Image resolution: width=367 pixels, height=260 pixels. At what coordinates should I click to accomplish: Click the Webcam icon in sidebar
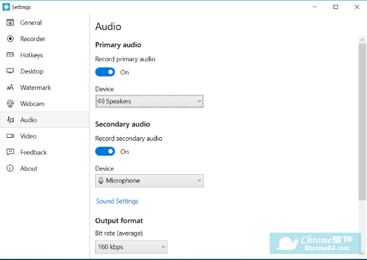click(10, 104)
